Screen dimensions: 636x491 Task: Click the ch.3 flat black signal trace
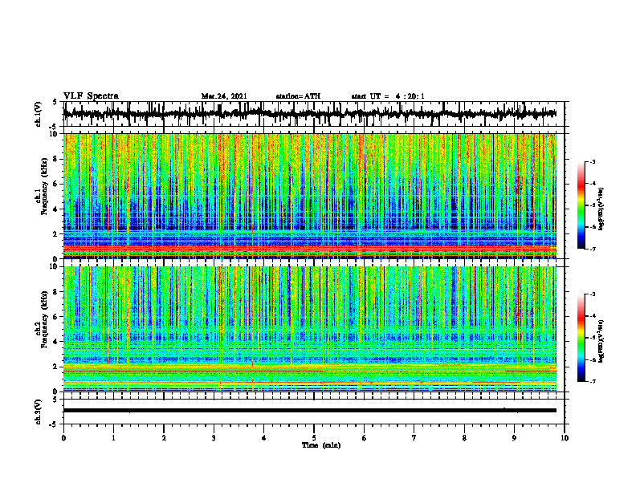click(310, 411)
